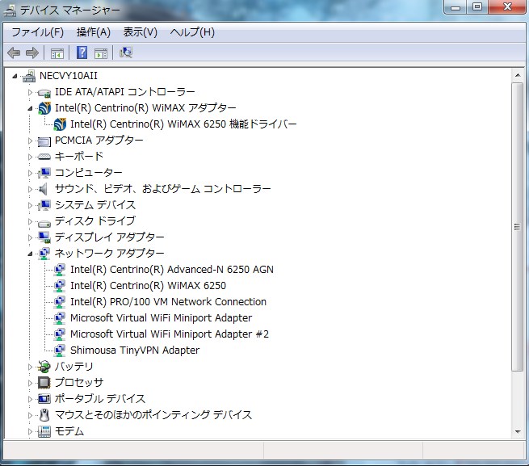Viewport: 529px width, 466px height.
Task: Click the WiMAX adapter category icon
Action: click(44, 108)
